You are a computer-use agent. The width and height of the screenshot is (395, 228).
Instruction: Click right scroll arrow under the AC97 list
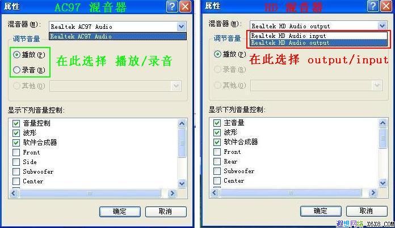(172, 193)
